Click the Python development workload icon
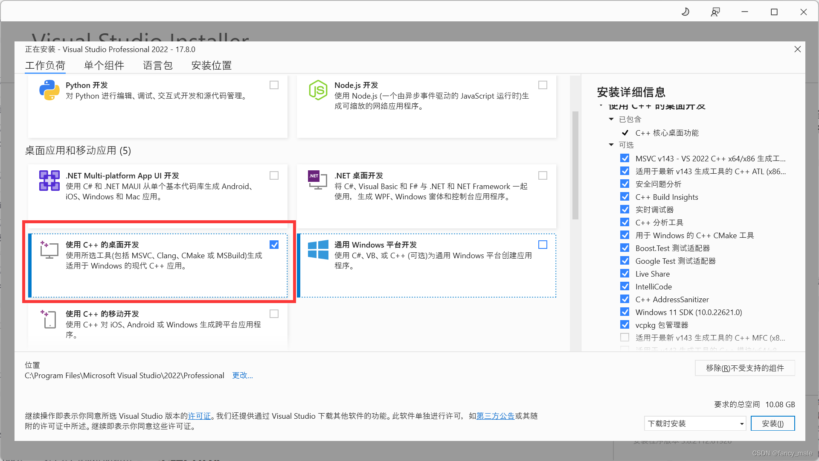The width and height of the screenshot is (819, 461). coord(49,90)
